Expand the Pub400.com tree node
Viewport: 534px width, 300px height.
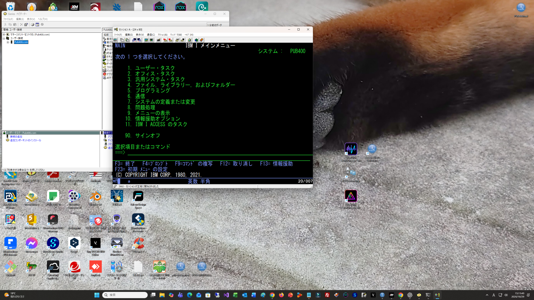(8, 42)
